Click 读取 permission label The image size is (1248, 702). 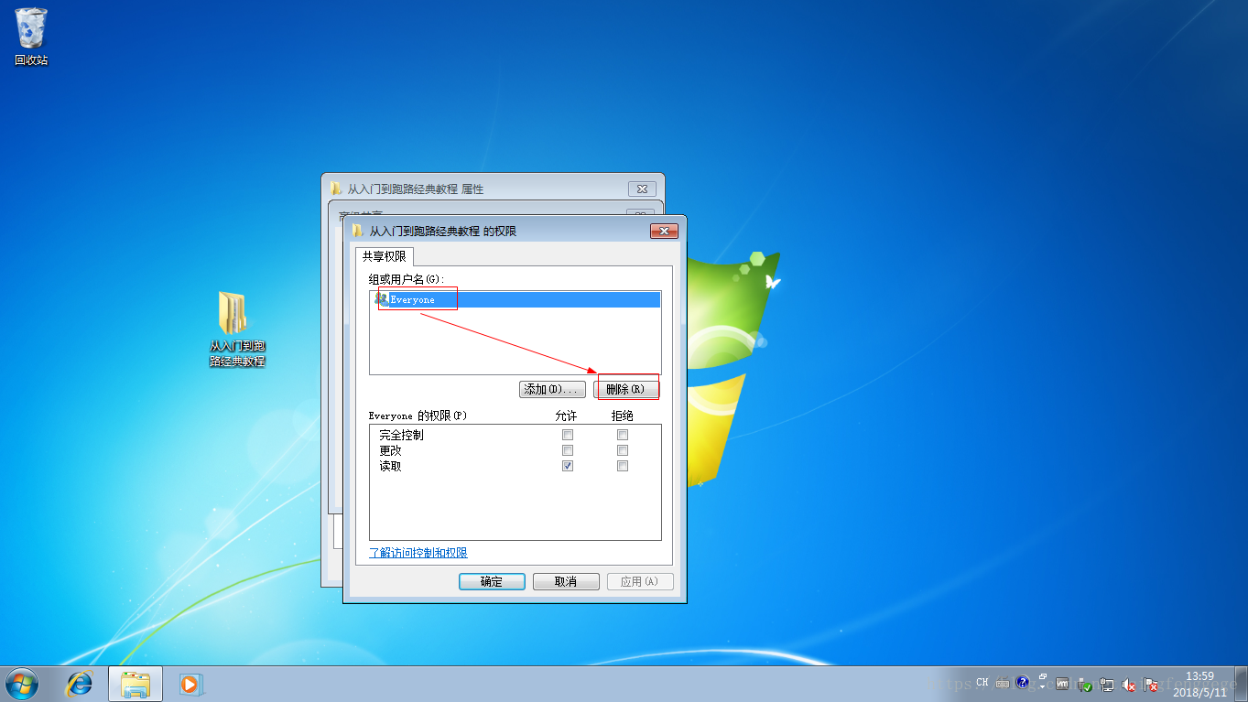[x=390, y=466]
